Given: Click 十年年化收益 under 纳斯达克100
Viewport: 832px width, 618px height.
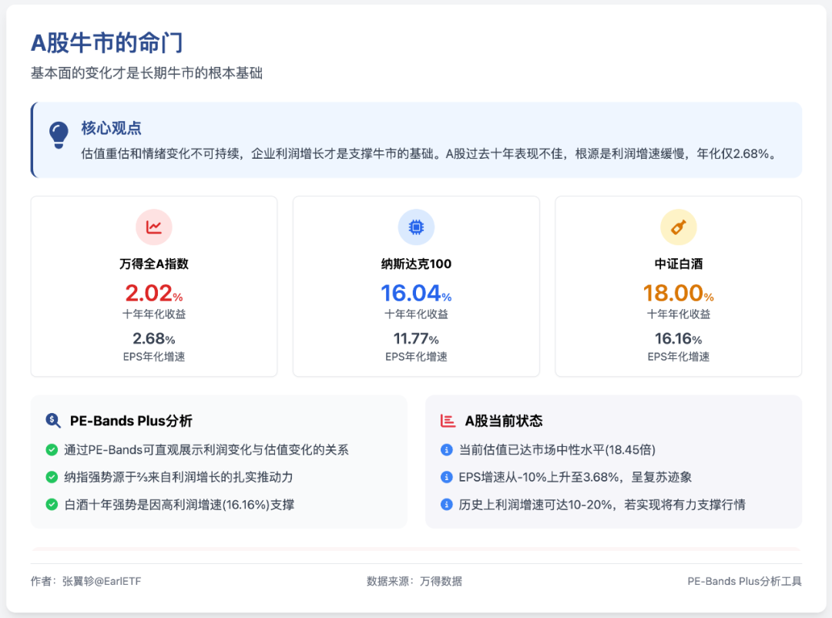Looking at the screenshot, I should [416, 314].
